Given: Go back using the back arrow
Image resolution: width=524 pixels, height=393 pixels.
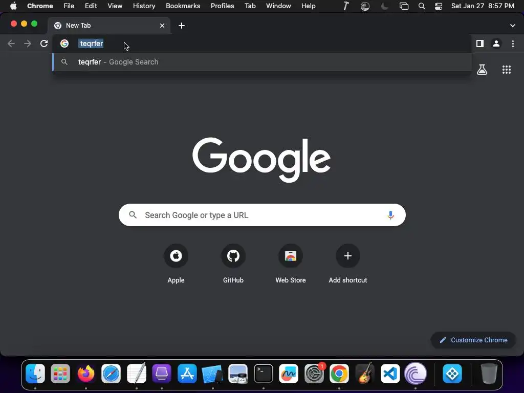Looking at the screenshot, I should pos(11,43).
